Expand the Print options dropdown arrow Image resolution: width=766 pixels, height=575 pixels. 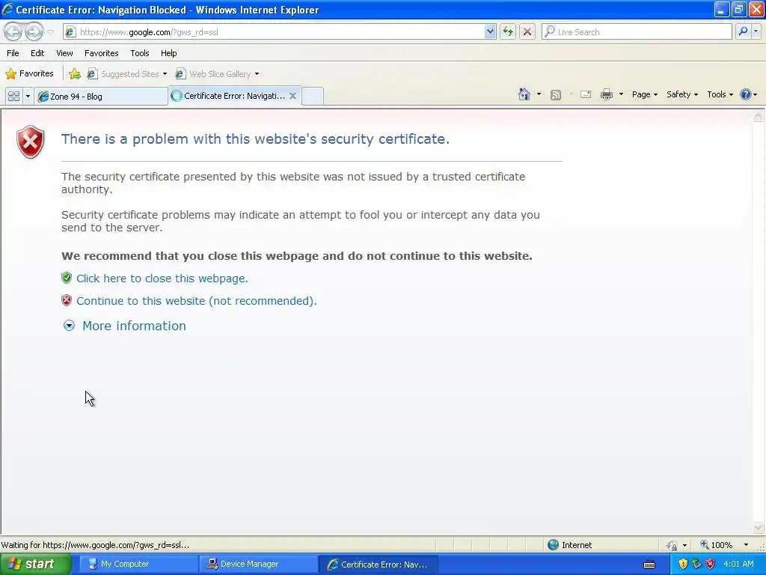click(x=621, y=94)
